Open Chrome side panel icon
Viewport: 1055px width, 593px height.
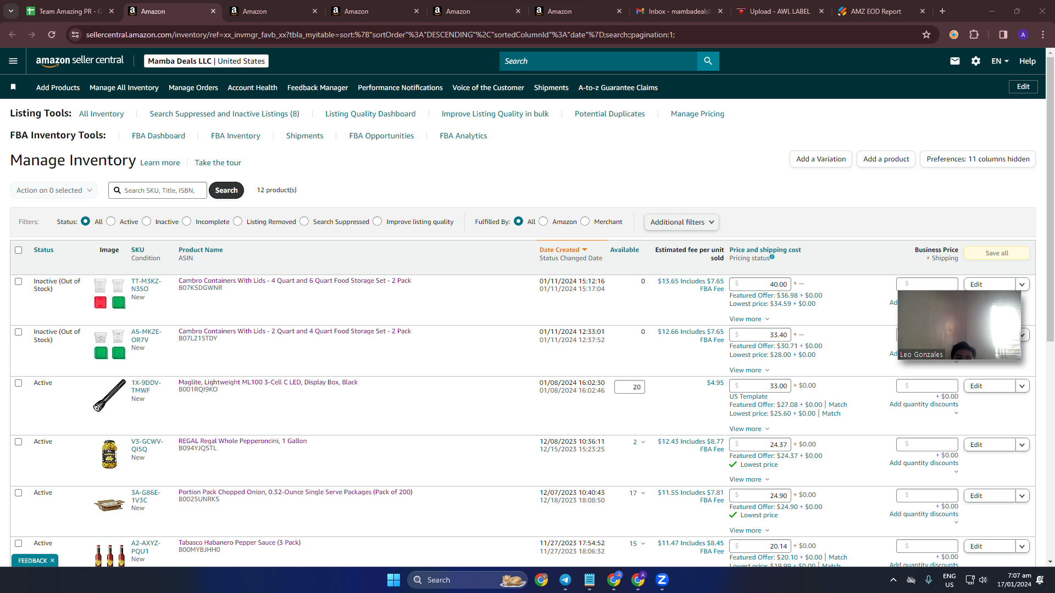pyautogui.click(x=1003, y=35)
